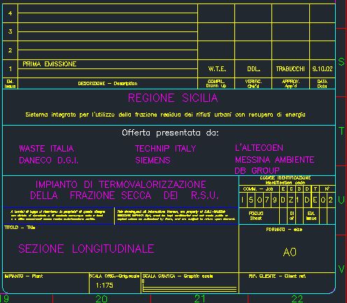Select the 'Sistema integrato per l'utilizzo' subtitle sentence
This screenshot has height=303, width=347.
[165, 114]
